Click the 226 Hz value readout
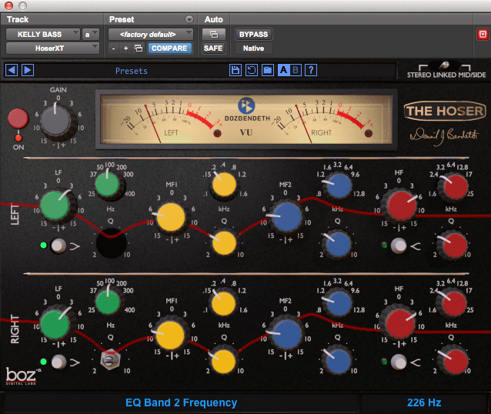 click(424, 402)
